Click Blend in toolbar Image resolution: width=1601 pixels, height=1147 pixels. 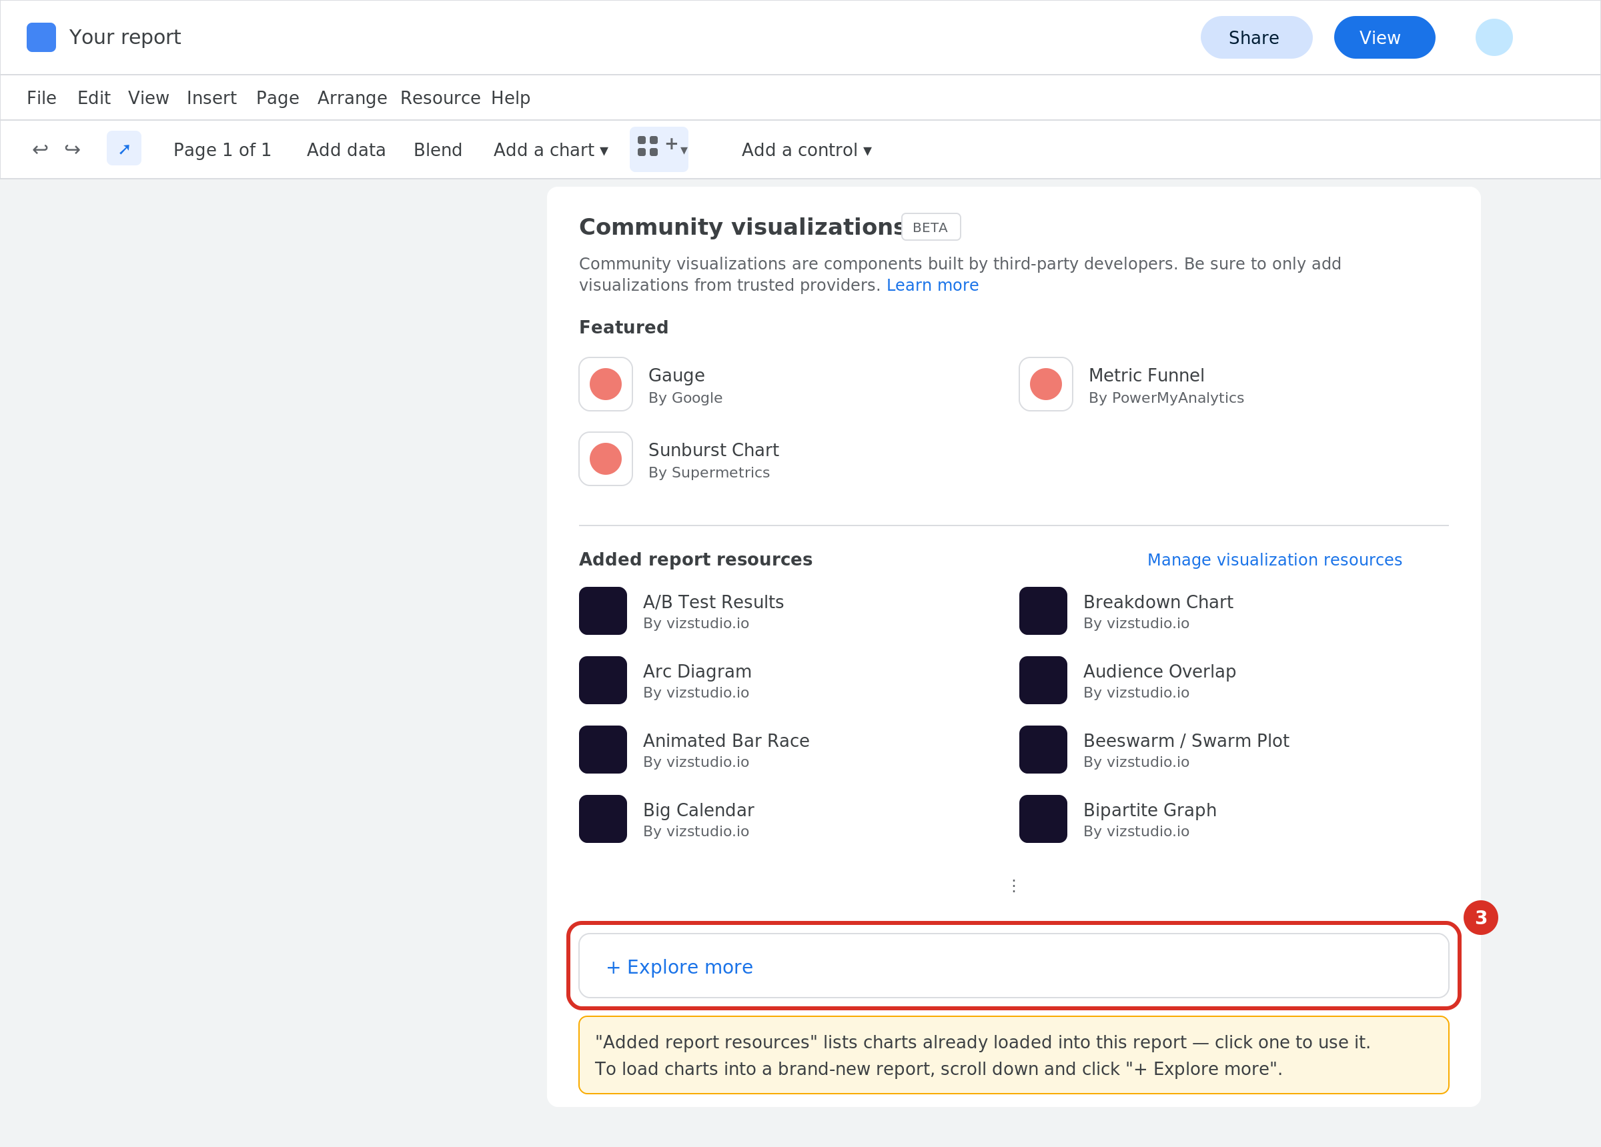tap(438, 149)
